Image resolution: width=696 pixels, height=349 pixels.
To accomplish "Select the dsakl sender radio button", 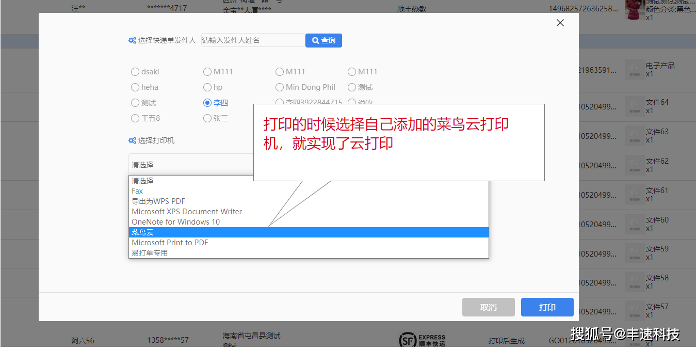I will (x=135, y=72).
